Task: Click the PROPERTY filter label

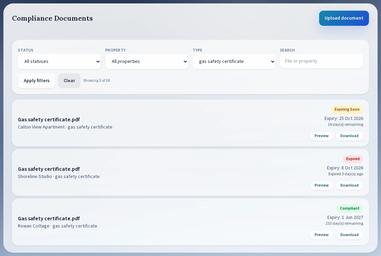Action: (x=116, y=50)
